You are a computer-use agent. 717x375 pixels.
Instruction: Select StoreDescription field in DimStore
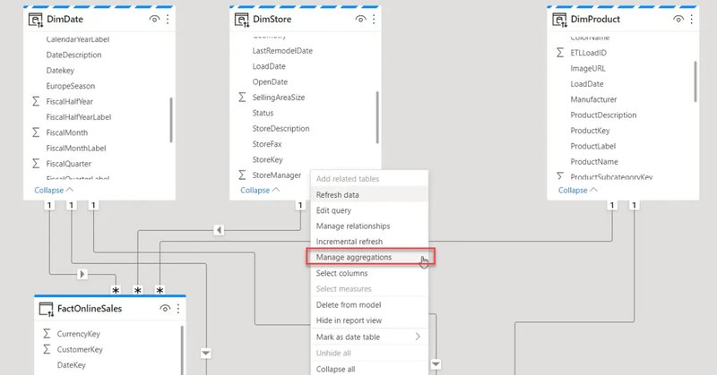[281, 128]
